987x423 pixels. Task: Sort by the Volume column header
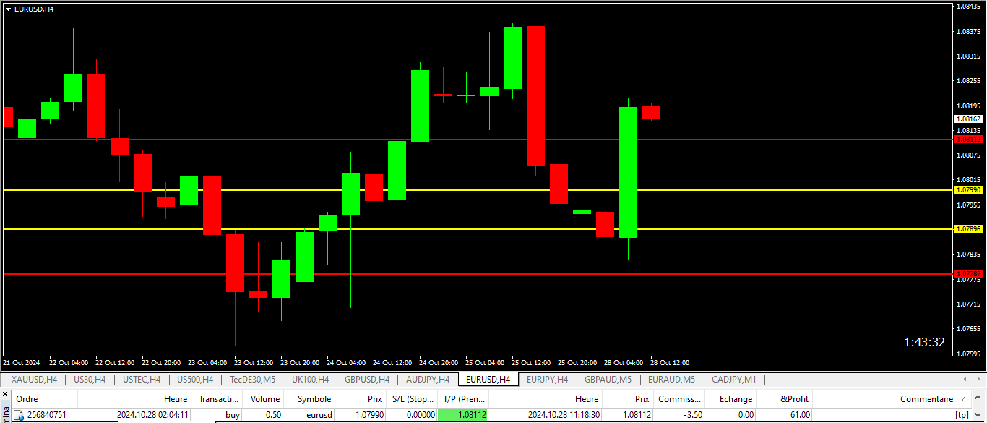(x=264, y=399)
